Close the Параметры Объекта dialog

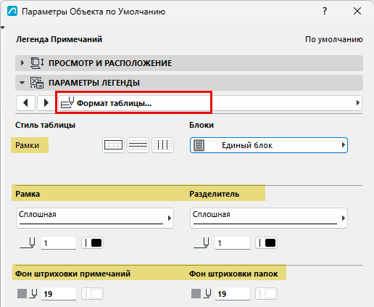click(x=357, y=11)
